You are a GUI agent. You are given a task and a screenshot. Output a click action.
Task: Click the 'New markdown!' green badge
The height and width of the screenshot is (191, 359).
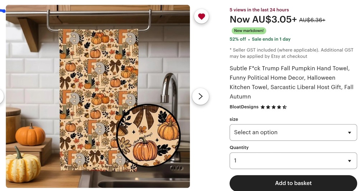pos(249,31)
